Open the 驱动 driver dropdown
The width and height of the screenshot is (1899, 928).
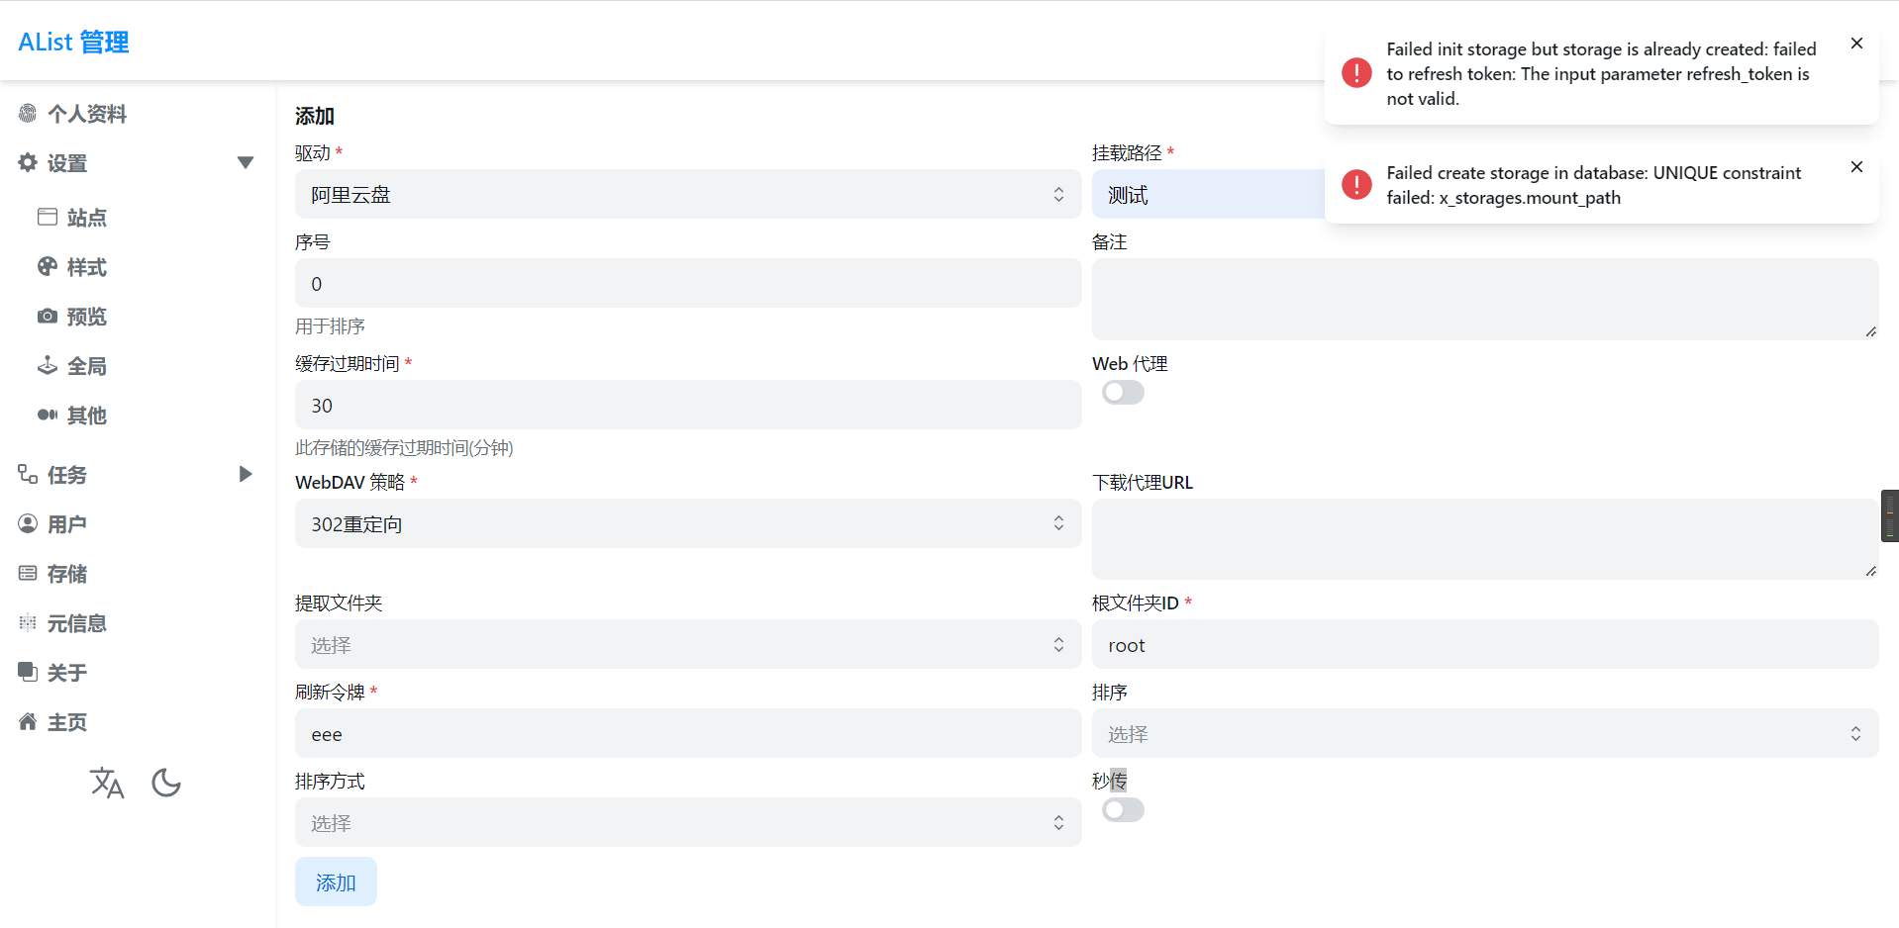point(687,194)
